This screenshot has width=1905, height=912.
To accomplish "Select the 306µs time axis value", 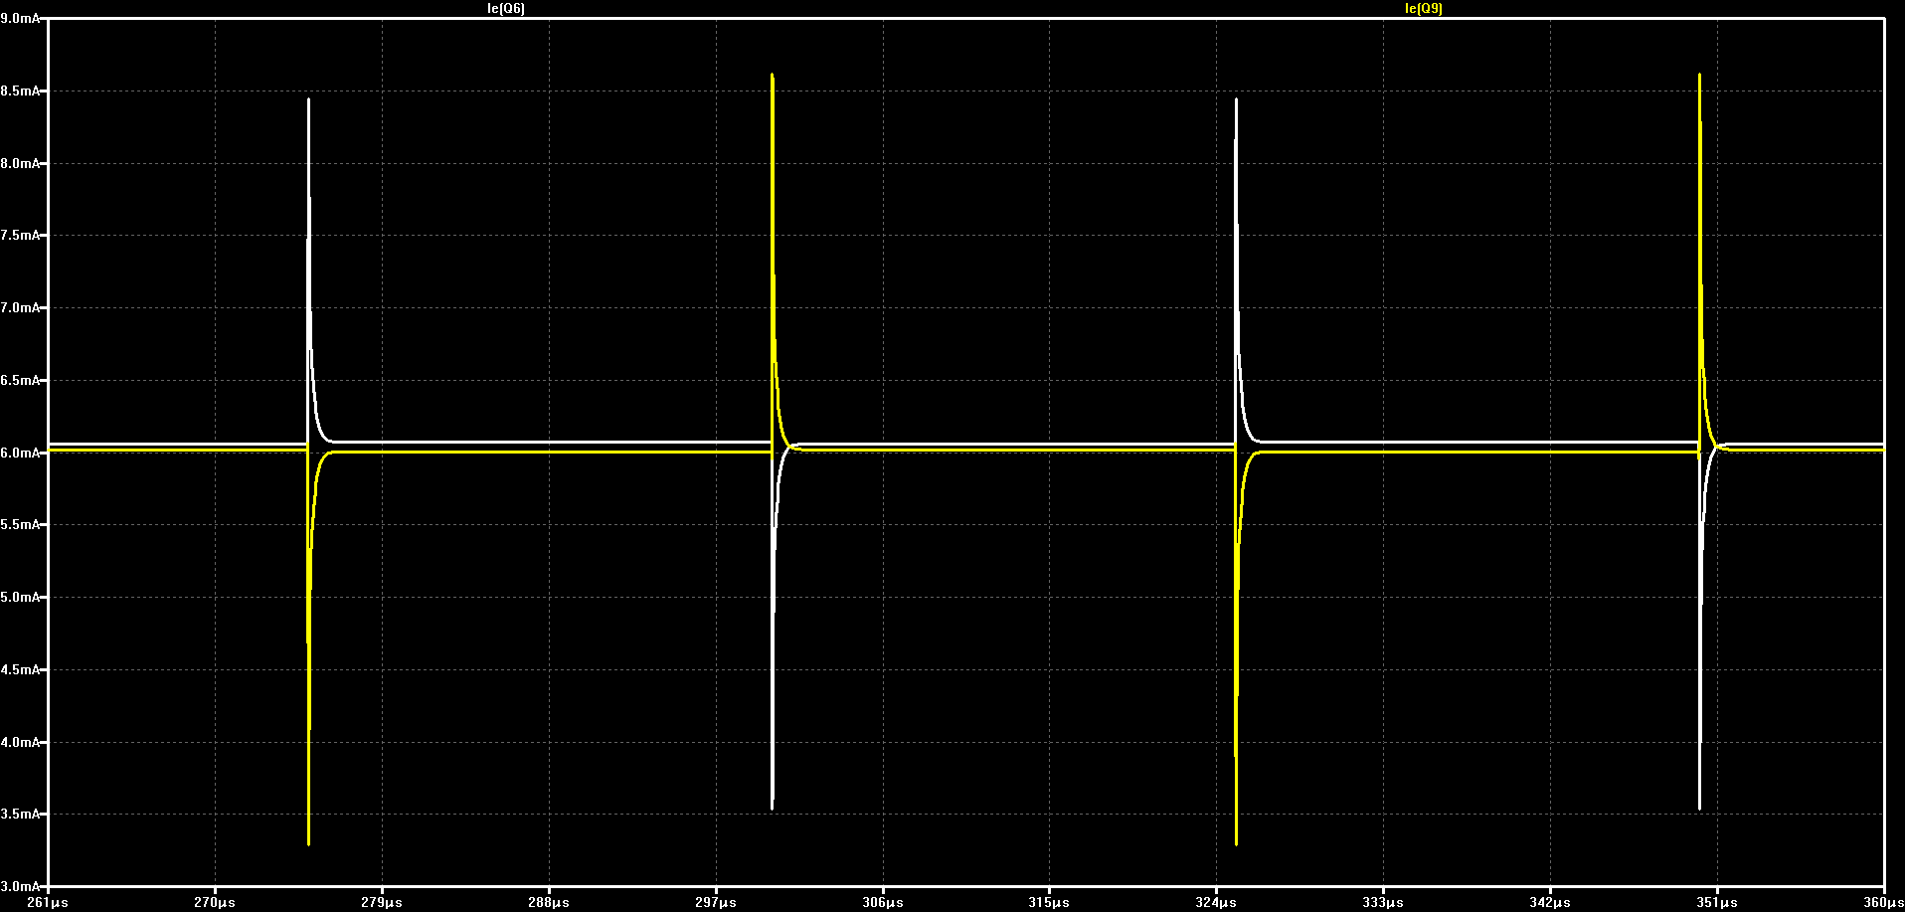I will (x=883, y=902).
